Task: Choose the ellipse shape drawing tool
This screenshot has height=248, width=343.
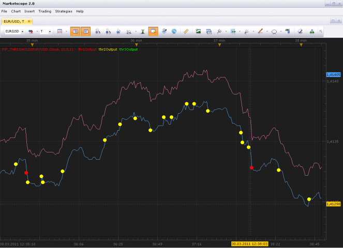Action: click(274, 32)
